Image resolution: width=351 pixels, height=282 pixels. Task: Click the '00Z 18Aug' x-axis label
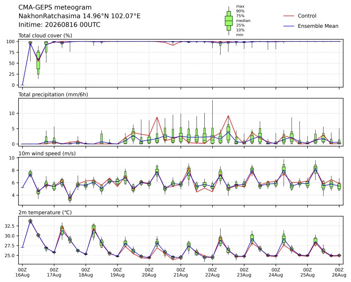tap(86, 272)
